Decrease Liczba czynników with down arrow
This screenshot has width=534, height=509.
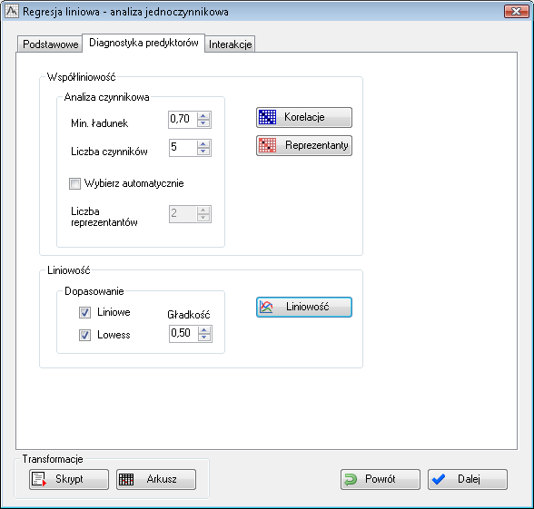pos(203,152)
